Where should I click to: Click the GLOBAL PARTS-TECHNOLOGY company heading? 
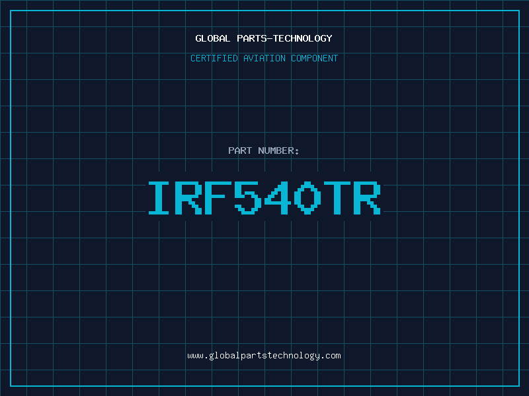tap(264, 38)
